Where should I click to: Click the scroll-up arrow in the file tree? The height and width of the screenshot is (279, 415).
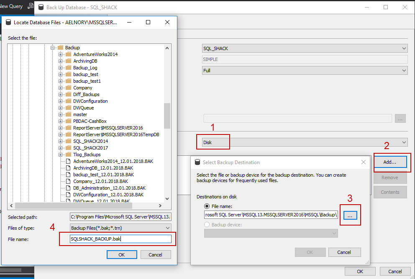pos(167,48)
